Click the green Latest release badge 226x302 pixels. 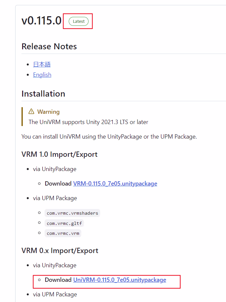(79, 22)
